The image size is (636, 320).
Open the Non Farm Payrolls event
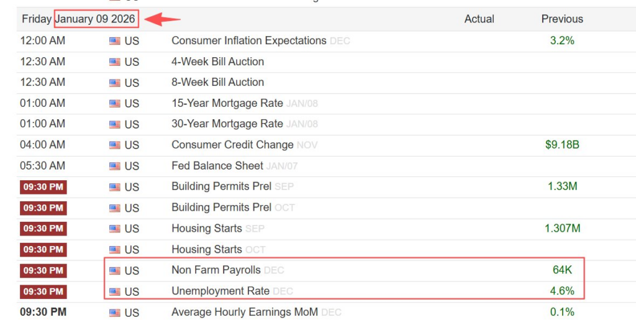tap(216, 270)
